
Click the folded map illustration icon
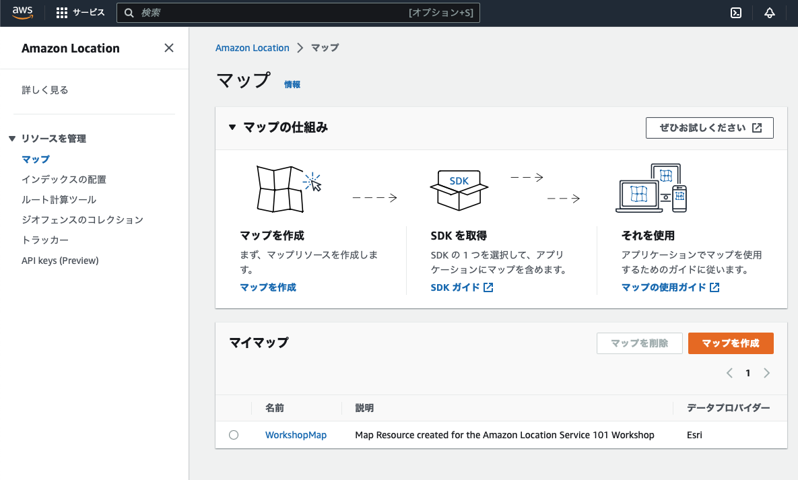click(x=288, y=188)
